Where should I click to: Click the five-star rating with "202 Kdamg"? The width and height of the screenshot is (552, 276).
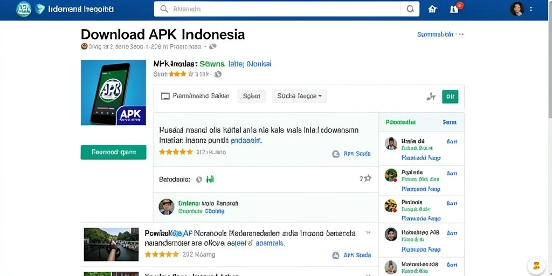(162, 254)
